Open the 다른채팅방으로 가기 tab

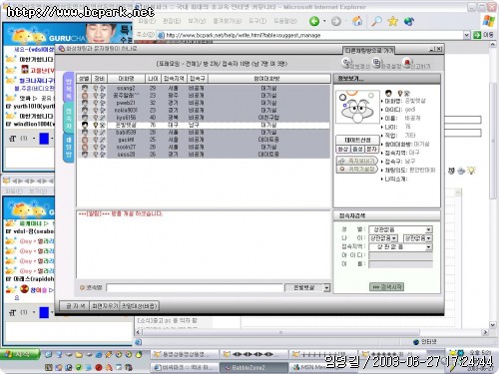pyautogui.click(x=369, y=51)
